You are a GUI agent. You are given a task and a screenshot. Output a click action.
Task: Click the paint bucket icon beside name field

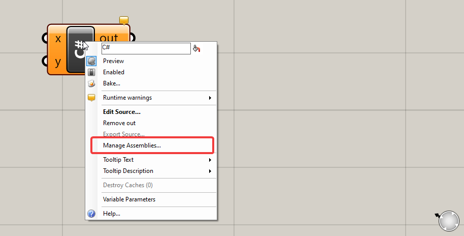pyautogui.click(x=197, y=49)
